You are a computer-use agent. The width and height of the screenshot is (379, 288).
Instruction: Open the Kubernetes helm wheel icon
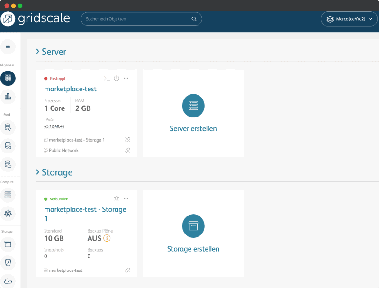[x=8, y=213]
